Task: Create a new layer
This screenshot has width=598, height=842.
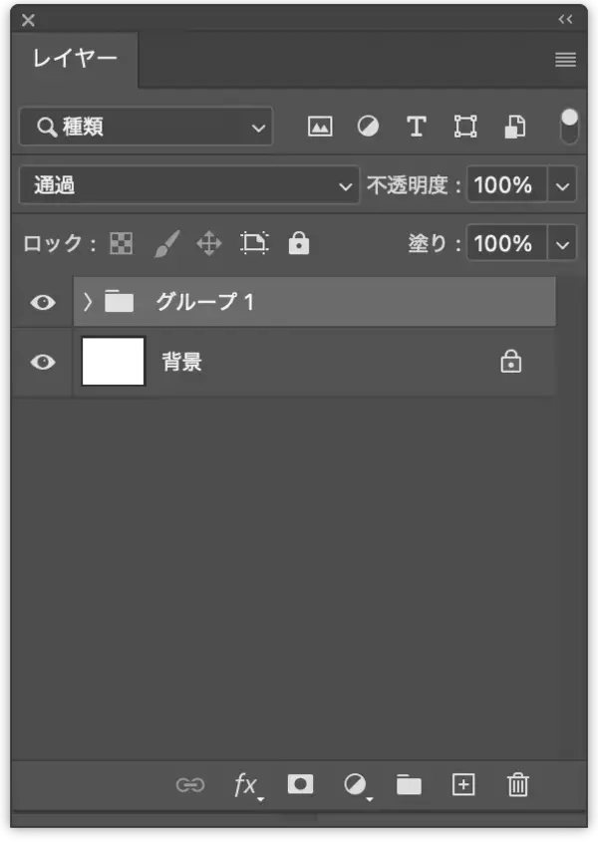Action: pos(462,784)
